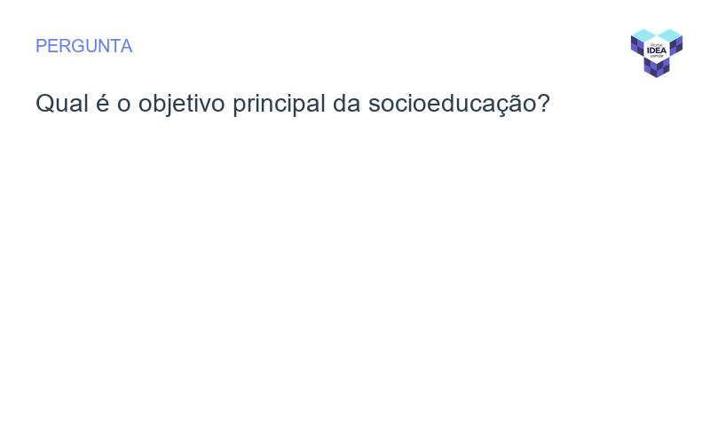Click the letter "o" before "objetivo"

(x=124, y=104)
